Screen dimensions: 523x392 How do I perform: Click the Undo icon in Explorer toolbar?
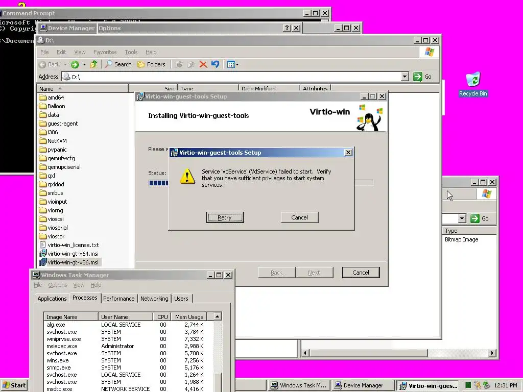tap(215, 64)
